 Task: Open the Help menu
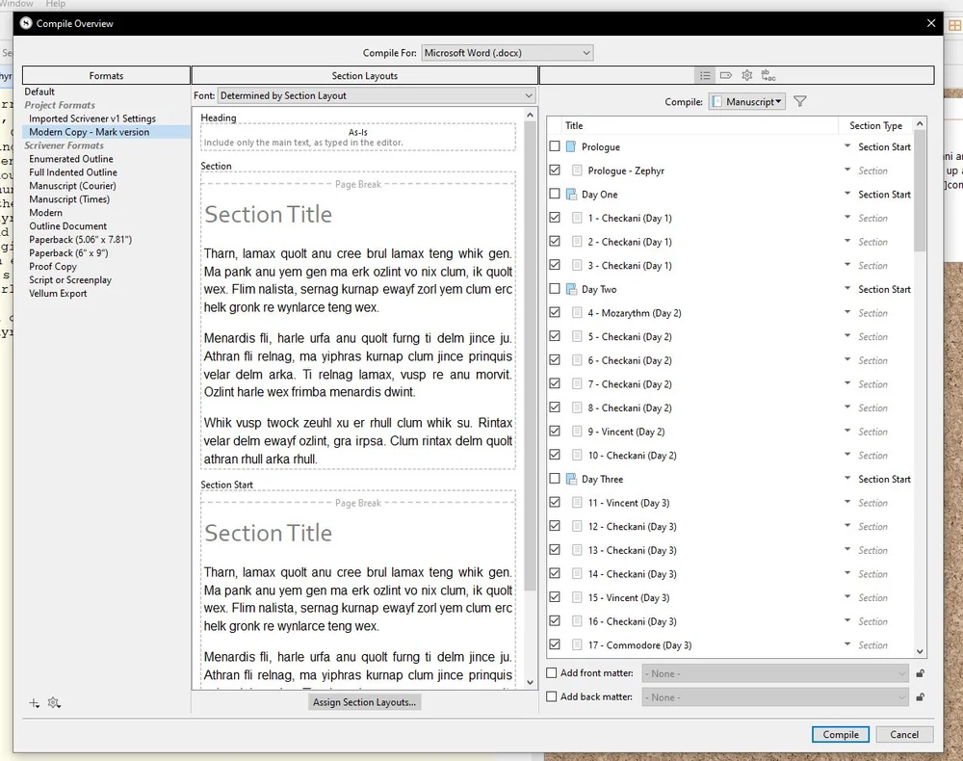coord(55,4)
